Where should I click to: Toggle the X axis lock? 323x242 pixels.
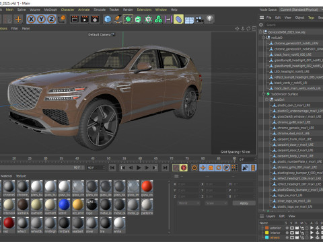[32, 19]
